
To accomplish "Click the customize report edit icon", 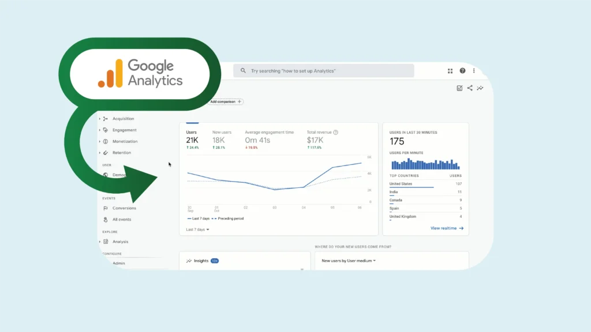I will (459, 88).
